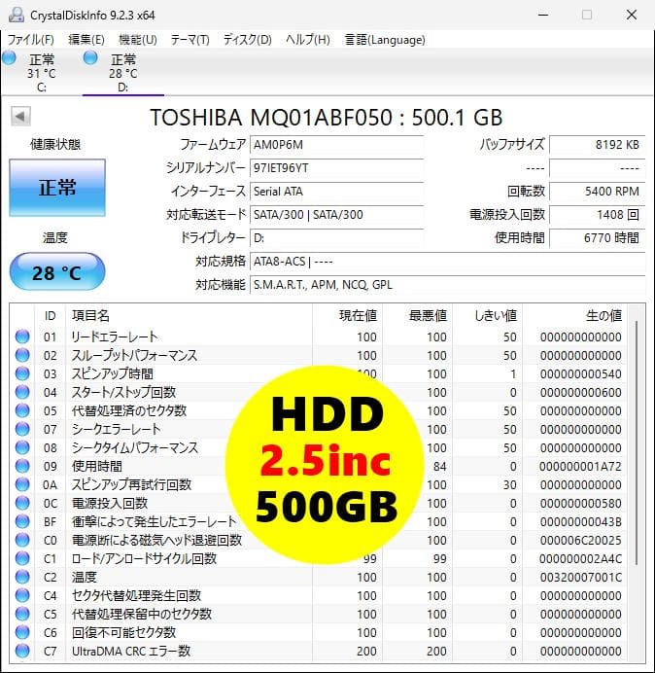
Task: Click the standard field ATA8-ACS
Action: point(447,261)
